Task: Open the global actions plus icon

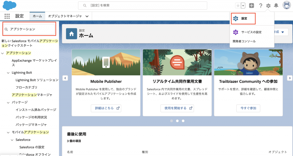Action: [252, 6]
